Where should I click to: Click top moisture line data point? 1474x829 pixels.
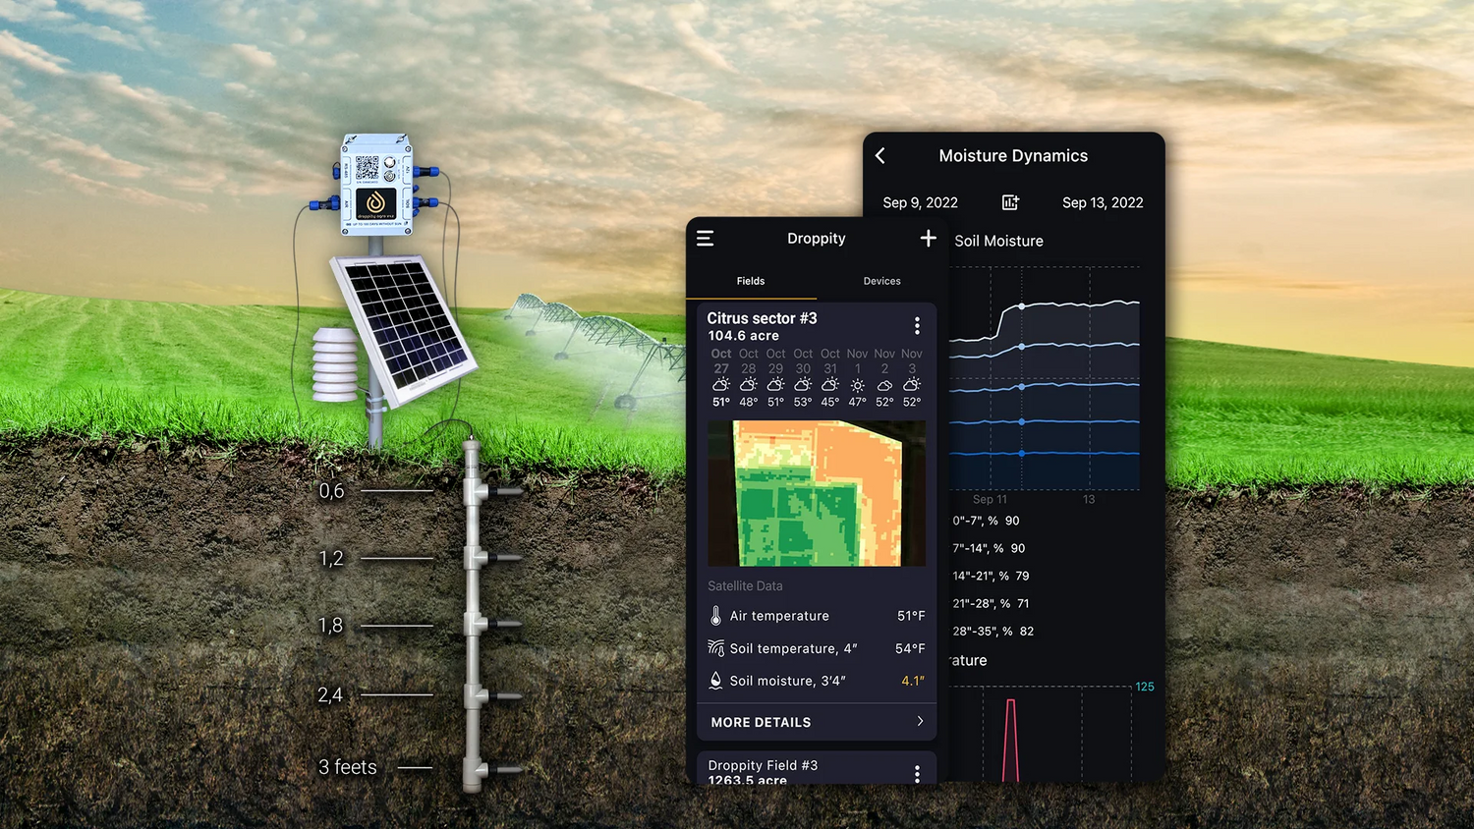(1022, 306)
